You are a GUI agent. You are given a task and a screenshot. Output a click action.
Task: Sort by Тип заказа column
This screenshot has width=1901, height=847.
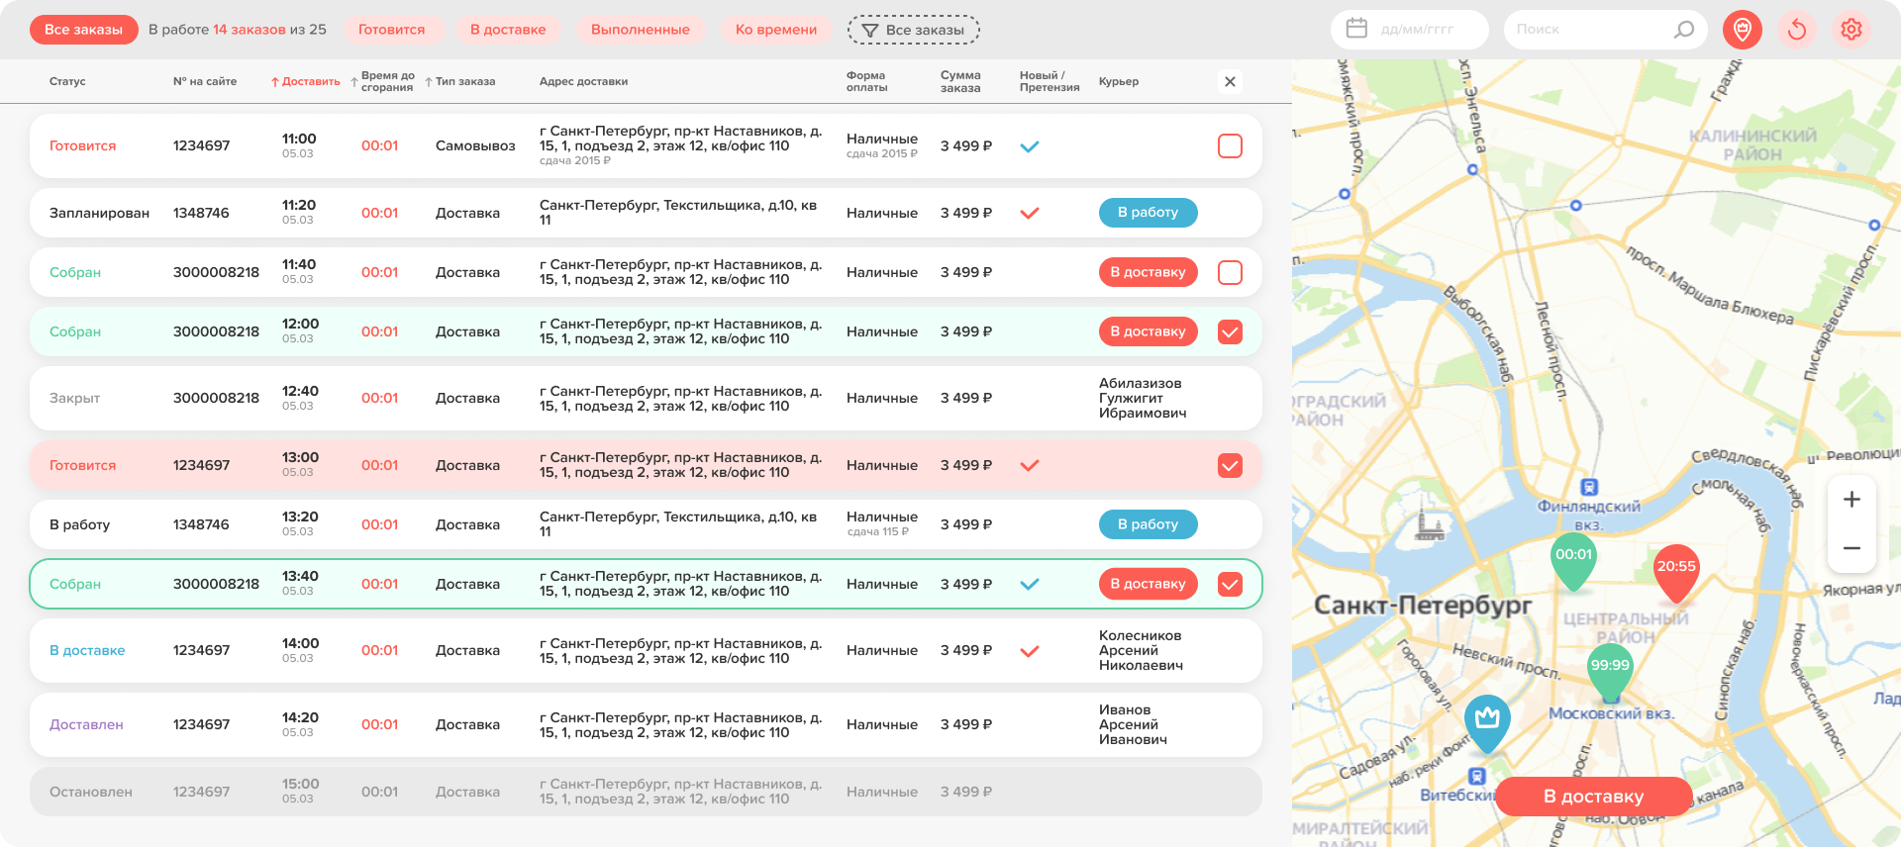click(460, 81)
